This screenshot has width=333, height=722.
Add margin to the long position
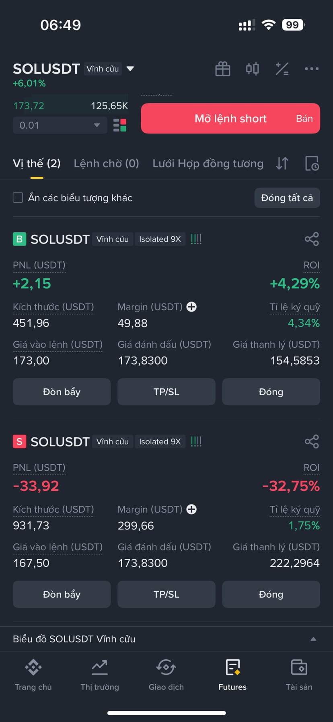[192, 307]
